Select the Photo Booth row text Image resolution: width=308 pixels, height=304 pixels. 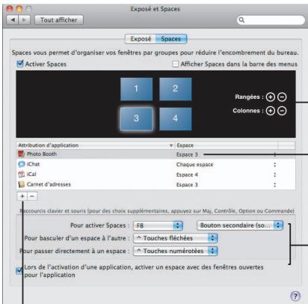[x=42, y=153]
